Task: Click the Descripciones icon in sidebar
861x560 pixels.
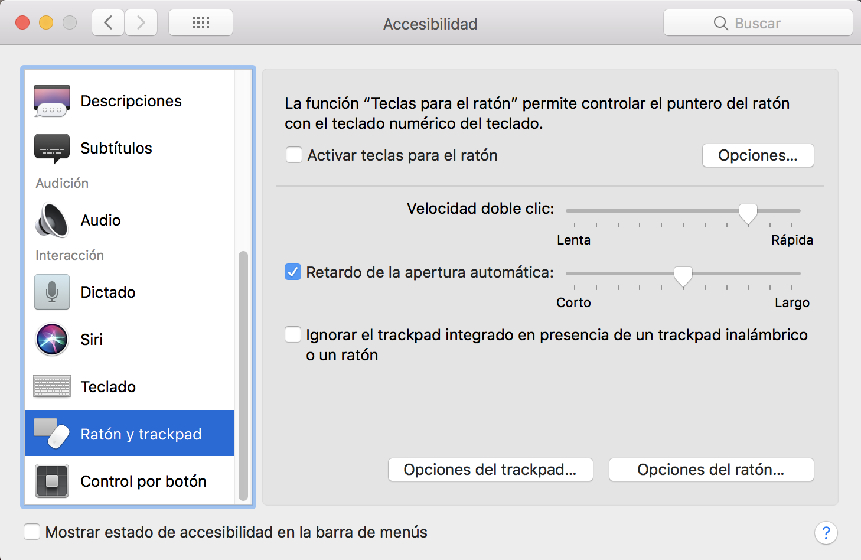Action: (52, 101)
